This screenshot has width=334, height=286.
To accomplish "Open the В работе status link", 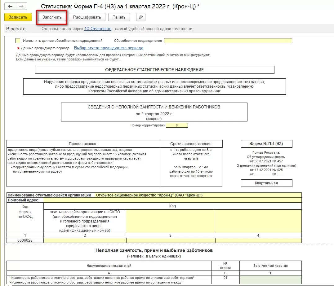I will point(16,29).
